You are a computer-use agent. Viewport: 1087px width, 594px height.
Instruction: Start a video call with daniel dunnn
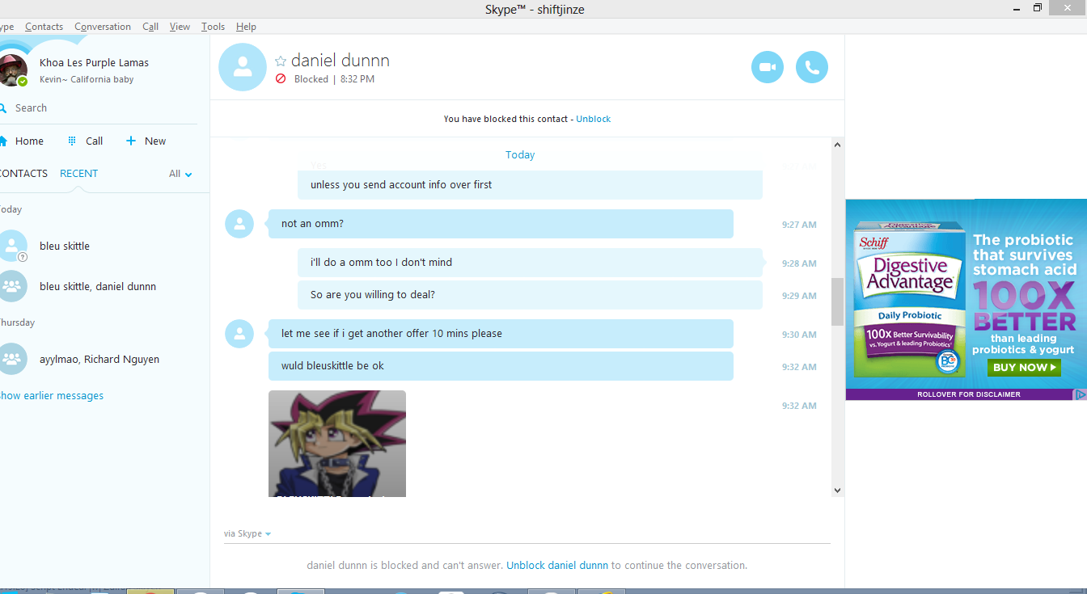[x=768, y=67]
